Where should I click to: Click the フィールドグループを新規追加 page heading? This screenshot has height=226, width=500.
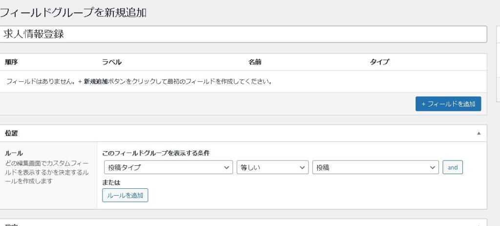point(73,13)
